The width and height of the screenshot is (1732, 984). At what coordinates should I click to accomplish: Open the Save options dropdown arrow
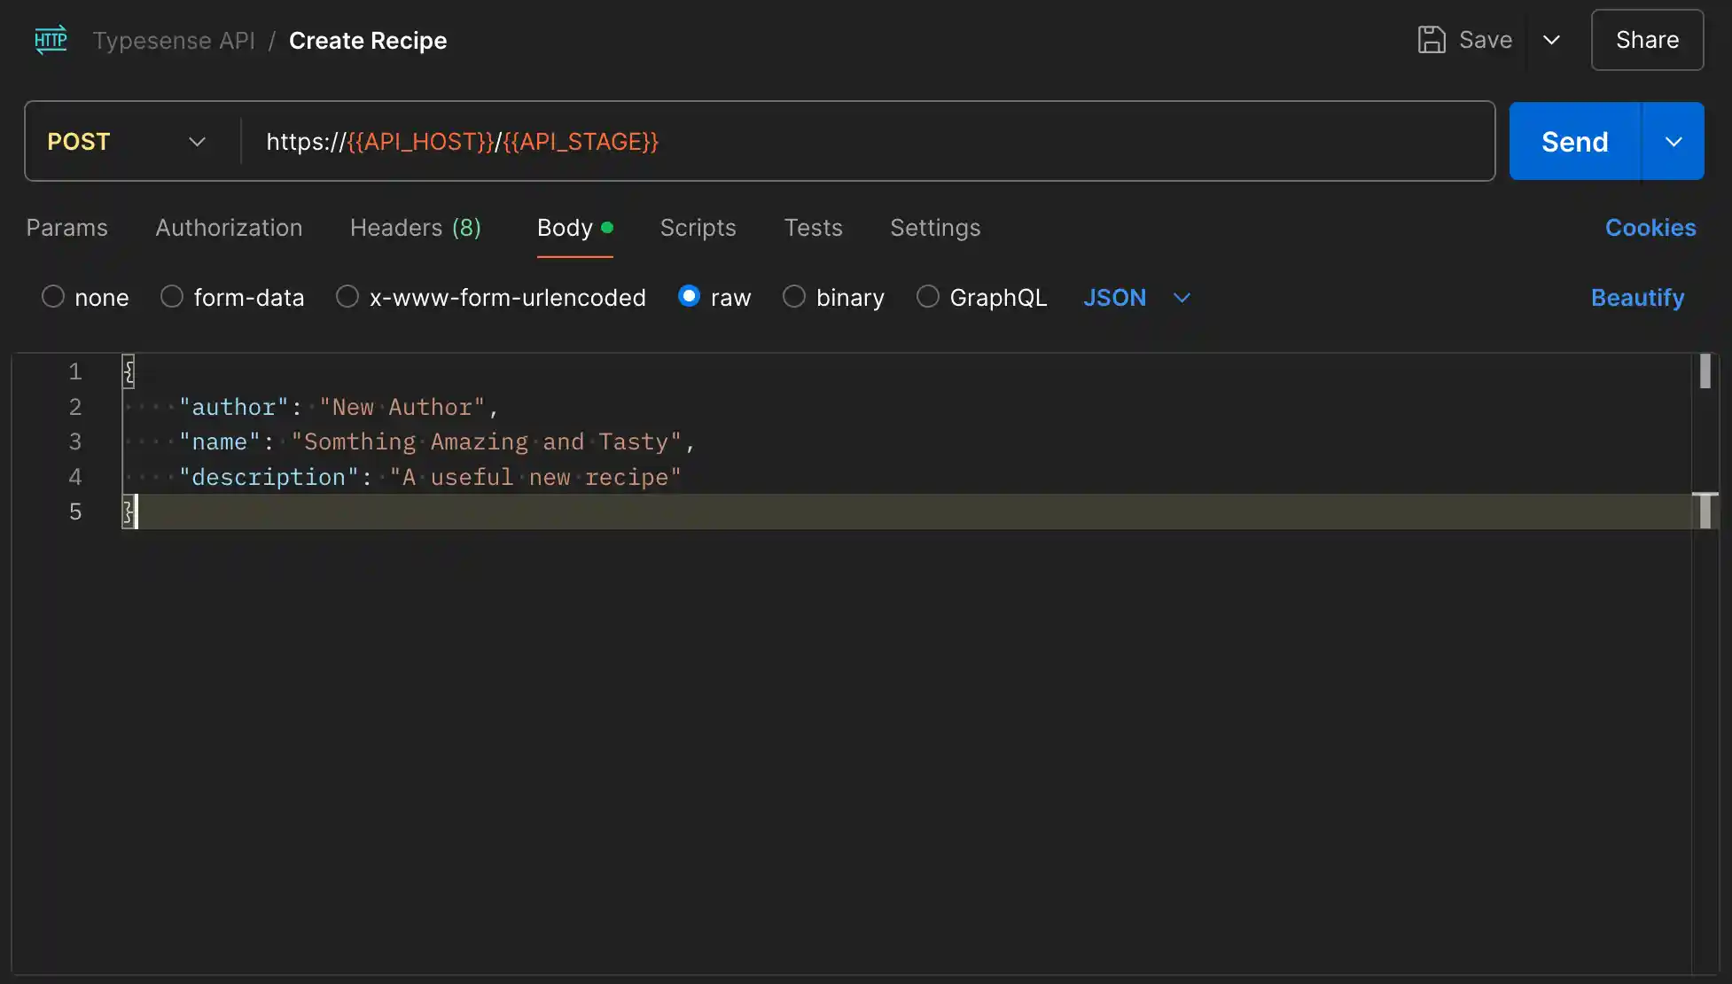tap(1551, 40)
